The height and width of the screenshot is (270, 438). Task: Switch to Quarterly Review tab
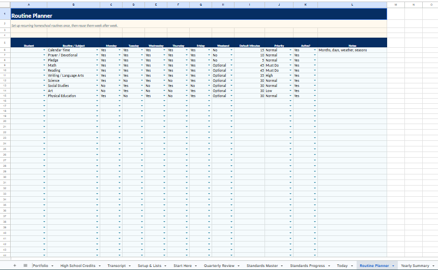(219, 265)
